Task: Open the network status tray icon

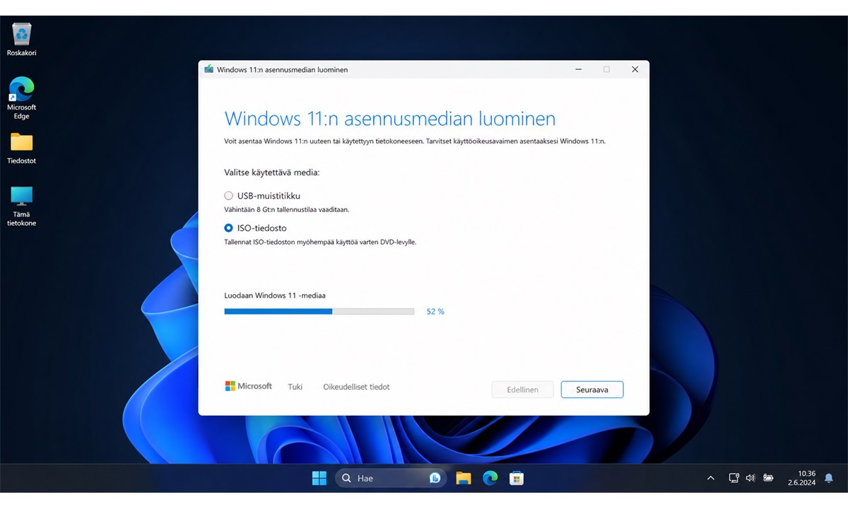Action: 734,478
